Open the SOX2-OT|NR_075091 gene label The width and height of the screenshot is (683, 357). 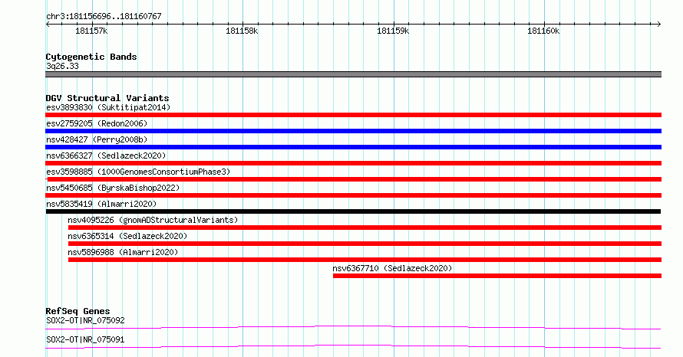85,339
